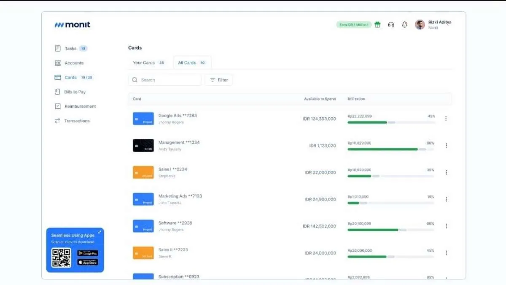506x285 pixels.
Task: Open the Reimbursement page
Action: (80, 106)
